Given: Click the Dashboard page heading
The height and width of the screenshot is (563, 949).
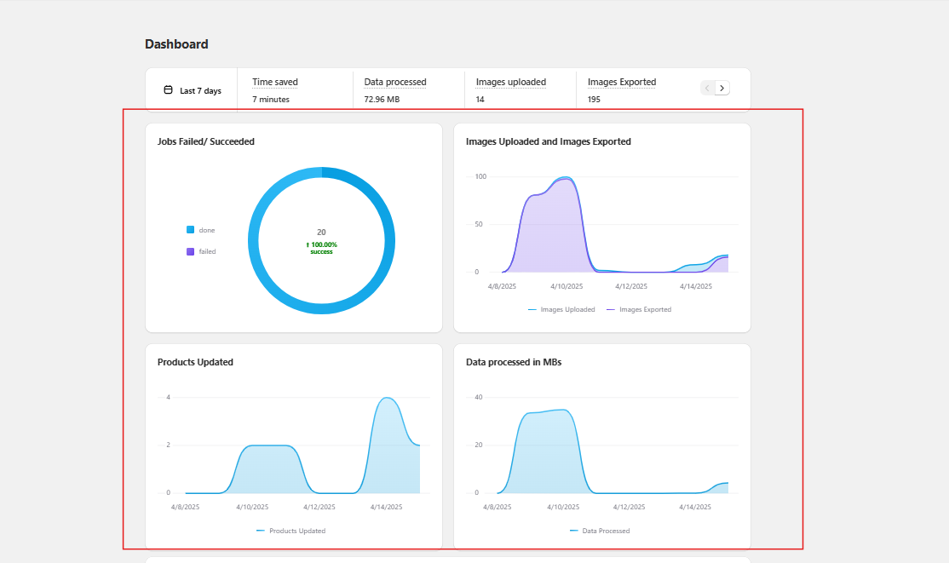Looking at the screenshot, I should (176, 44).
